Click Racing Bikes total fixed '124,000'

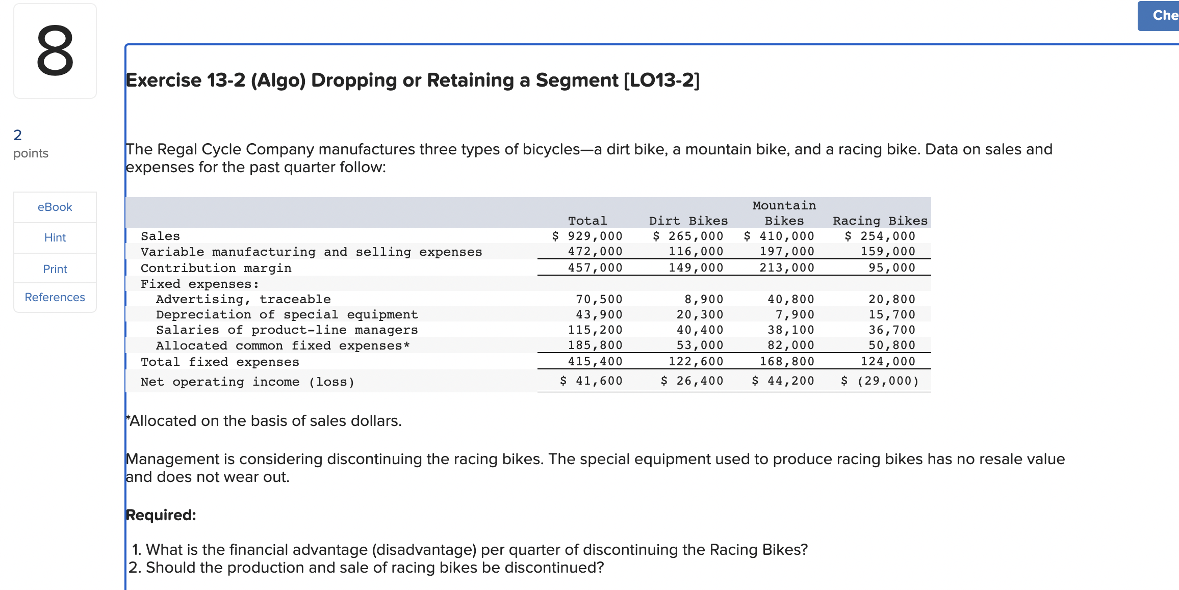click(888, 361)
